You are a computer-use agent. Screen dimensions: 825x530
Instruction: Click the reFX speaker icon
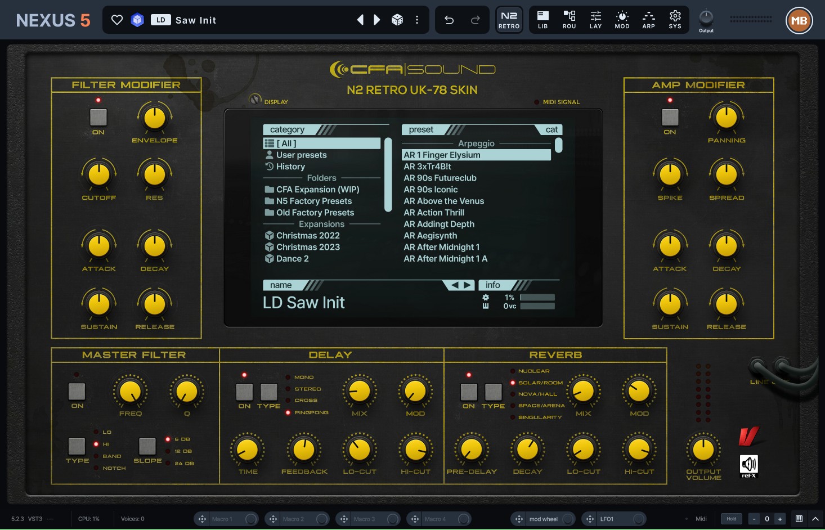click(748, 466)
